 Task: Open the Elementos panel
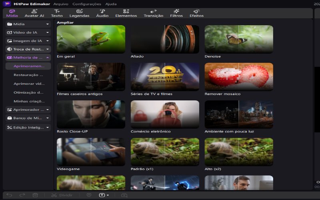[126, 13]
